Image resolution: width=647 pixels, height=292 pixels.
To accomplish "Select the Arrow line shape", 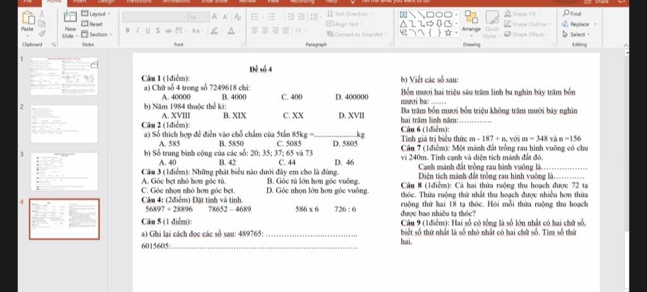I will (x=421, y=15).
